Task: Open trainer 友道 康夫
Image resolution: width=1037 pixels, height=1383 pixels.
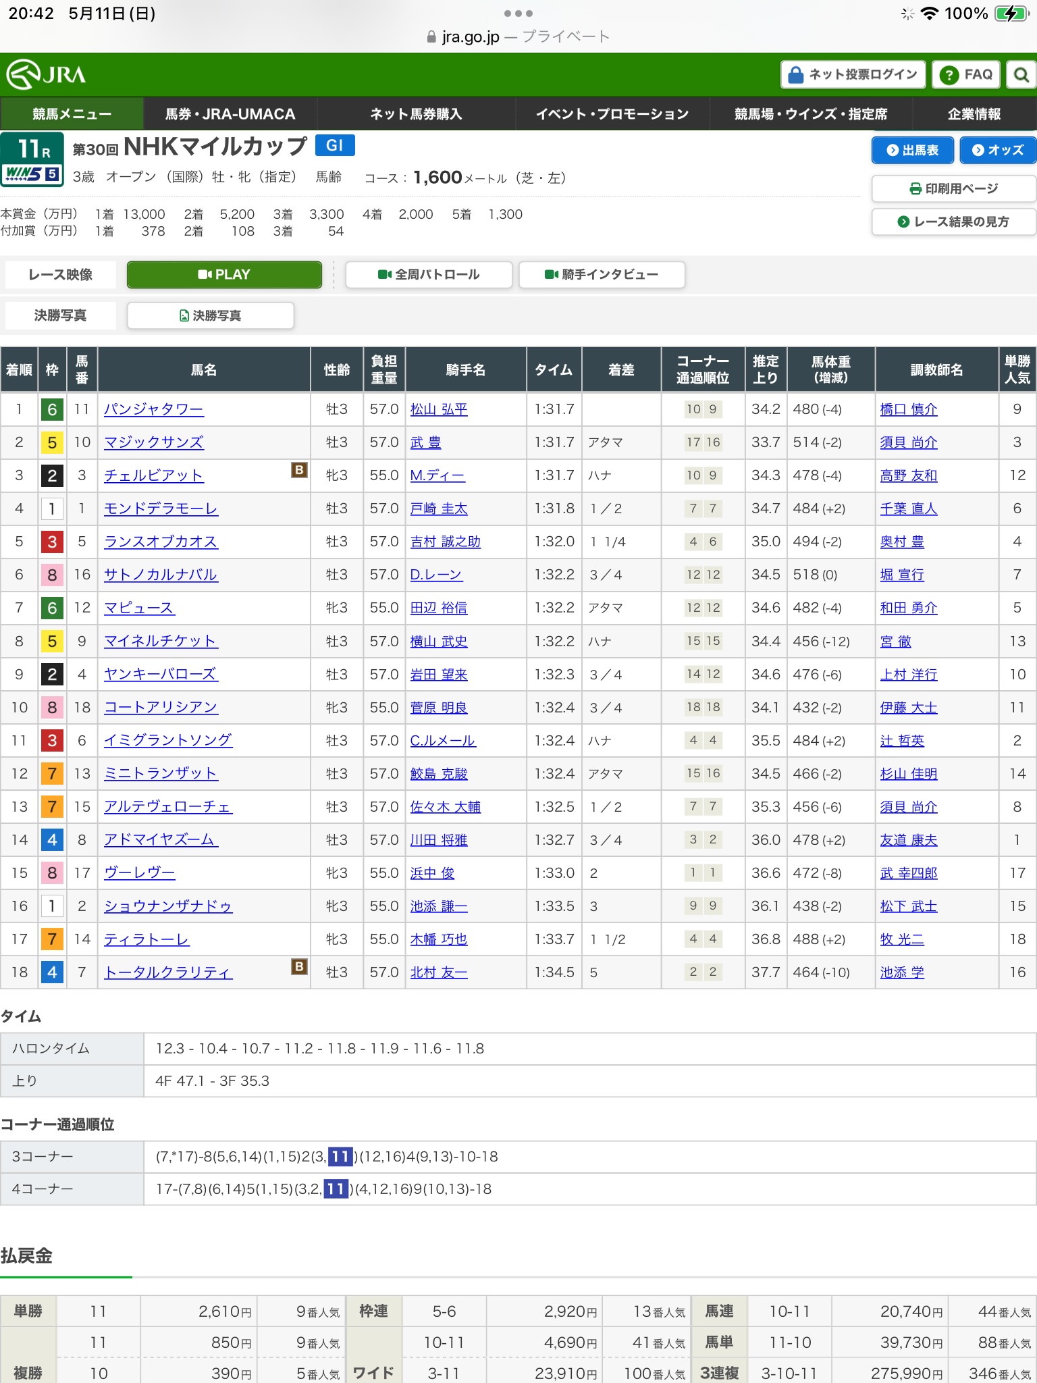Action: coord(909,839)
